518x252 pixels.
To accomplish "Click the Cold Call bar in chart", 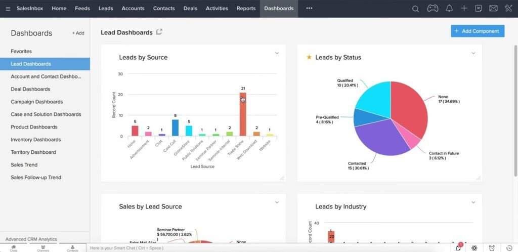I will tap(176, 128).
